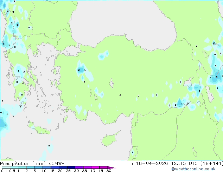
Task: Click the purple arrow tip at the legend end
Action: (111, 167)
